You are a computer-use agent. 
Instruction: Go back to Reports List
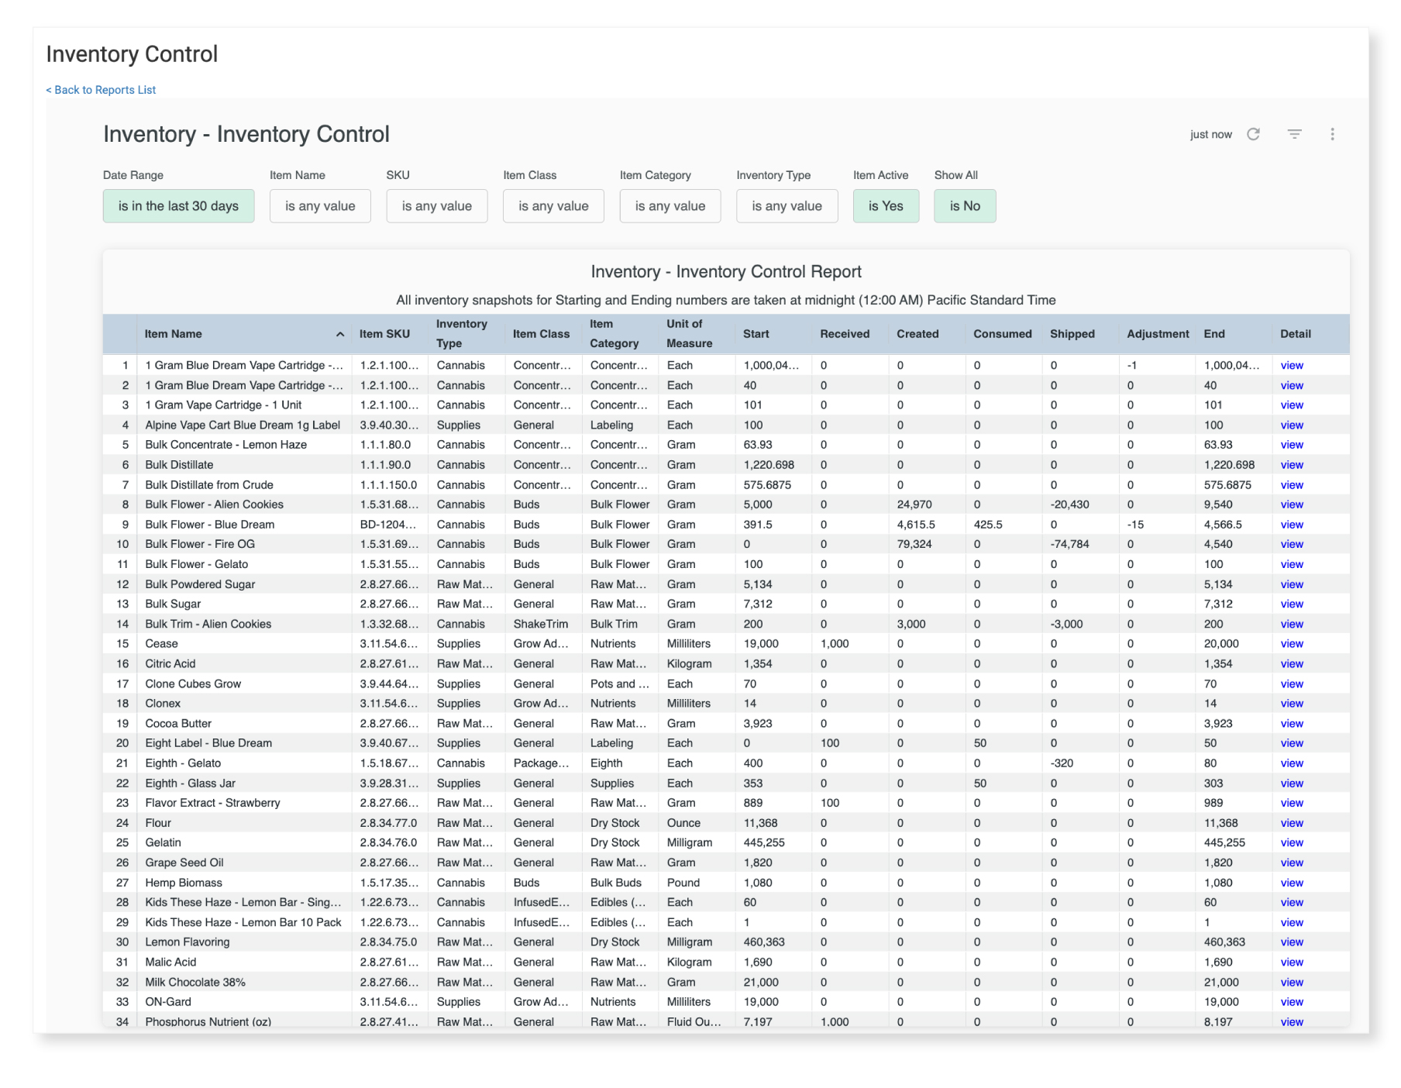click(x=101, y=90)
